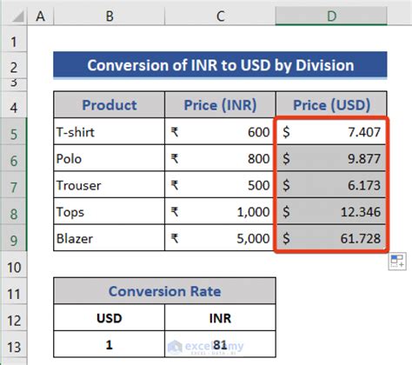412x365 pixels.
Task: Select row 4 header
Action: [x=14, y=104]
